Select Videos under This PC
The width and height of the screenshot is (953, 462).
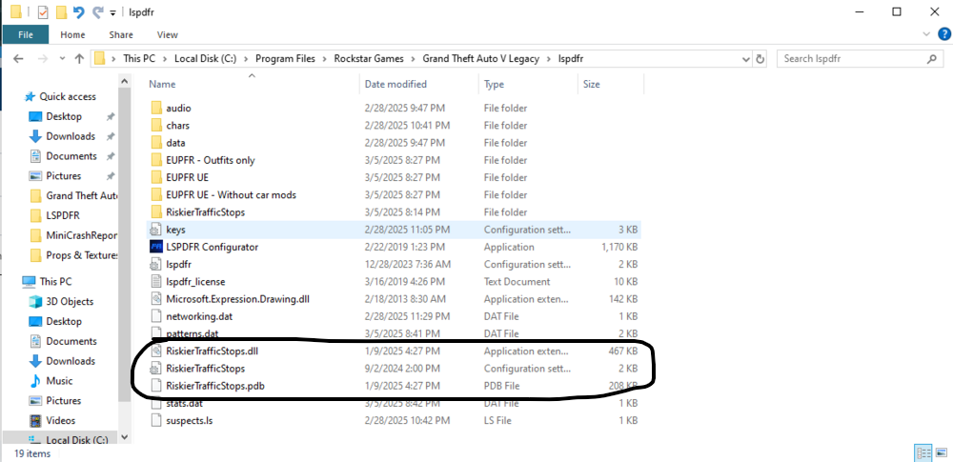(60, 421)
